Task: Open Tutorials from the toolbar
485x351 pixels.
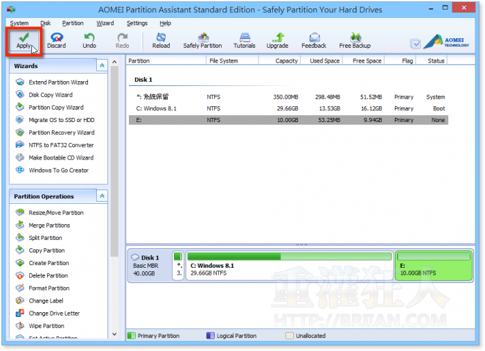Action: pyautogui.click(x=244, y=40)
